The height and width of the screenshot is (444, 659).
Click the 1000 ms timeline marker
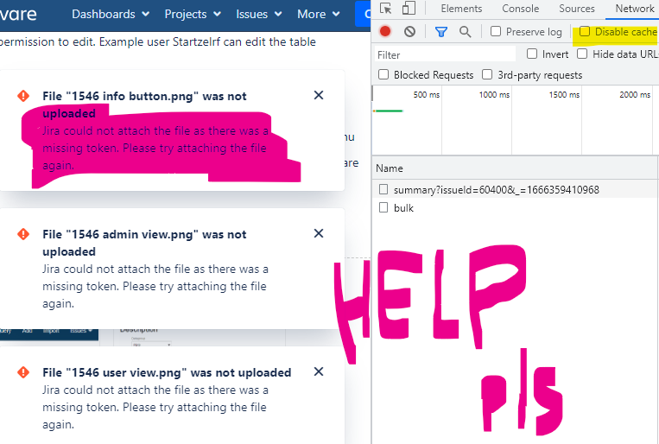coord(494,95)
